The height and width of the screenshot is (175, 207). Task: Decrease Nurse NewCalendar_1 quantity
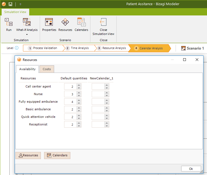107,96
